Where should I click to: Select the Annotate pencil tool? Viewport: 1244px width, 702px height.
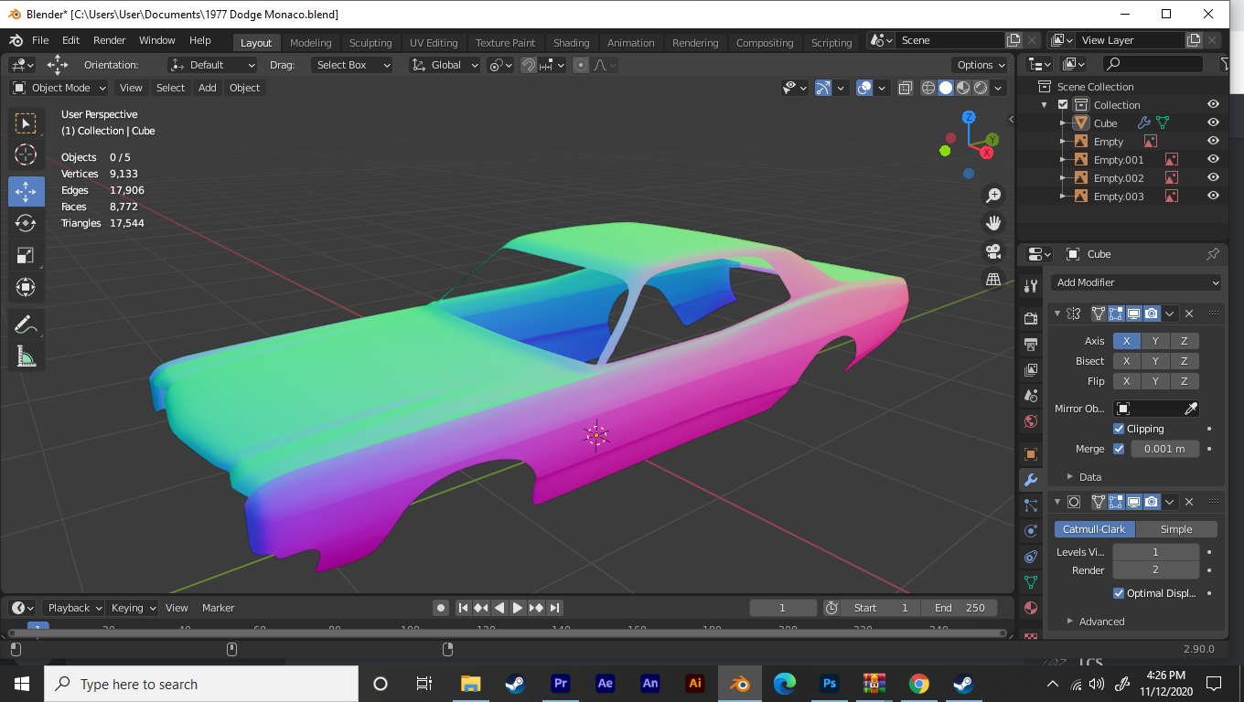(26, 324)
